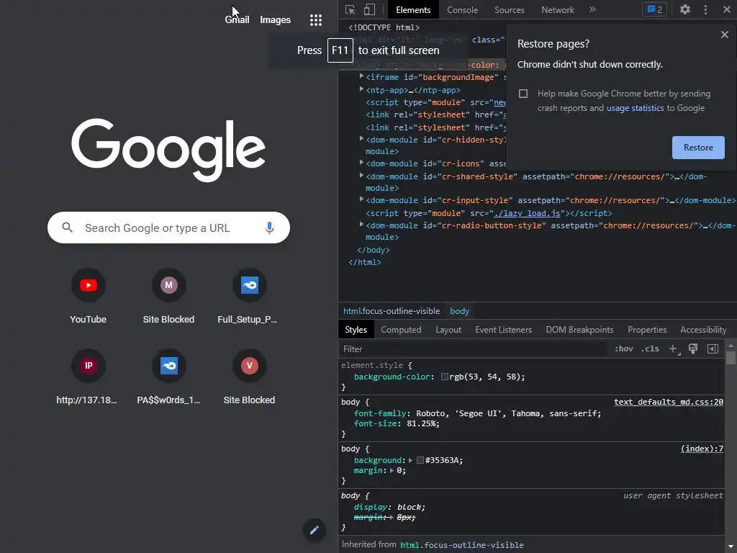Switch to the Sources tab
Image resolution: width=737 pixels, height=553 pixels.
click(x=509, y=10)
